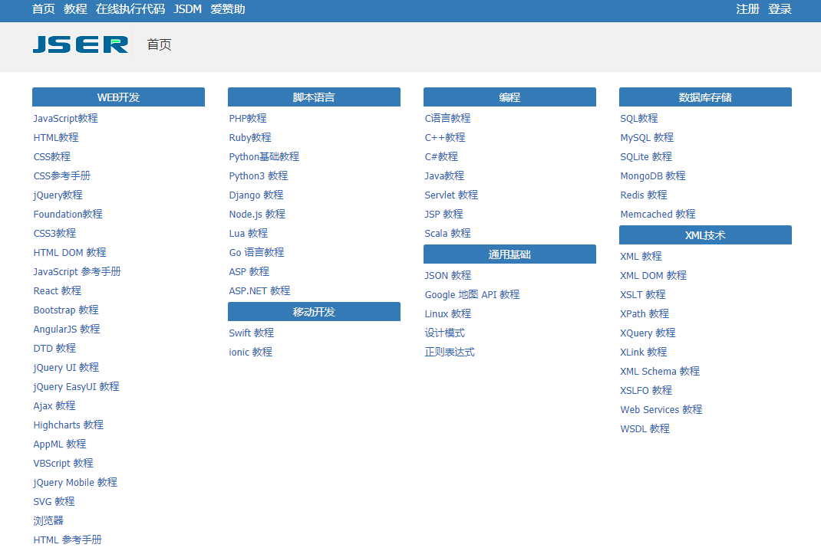Open the C语言教程 link
Image resolution: width=821 pixels, height=551 pixels.
(447, 118)
